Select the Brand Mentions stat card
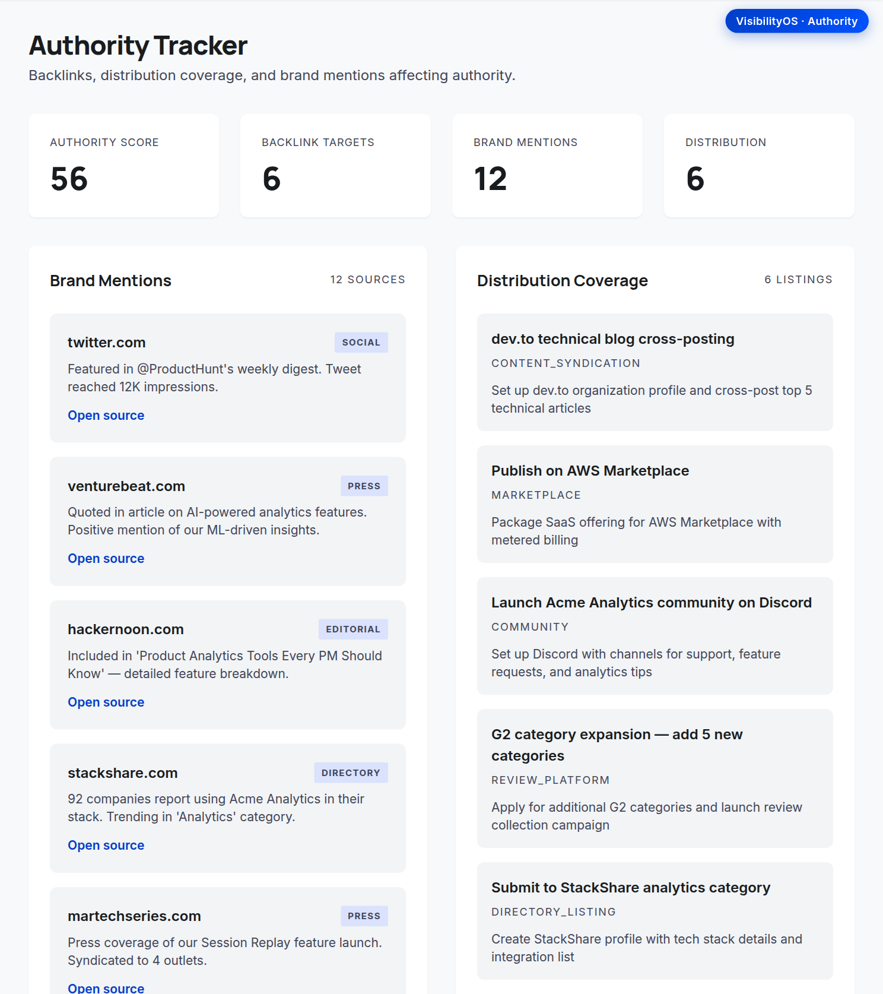The height and width of the screenshot is (994, 883). [547, 166]
